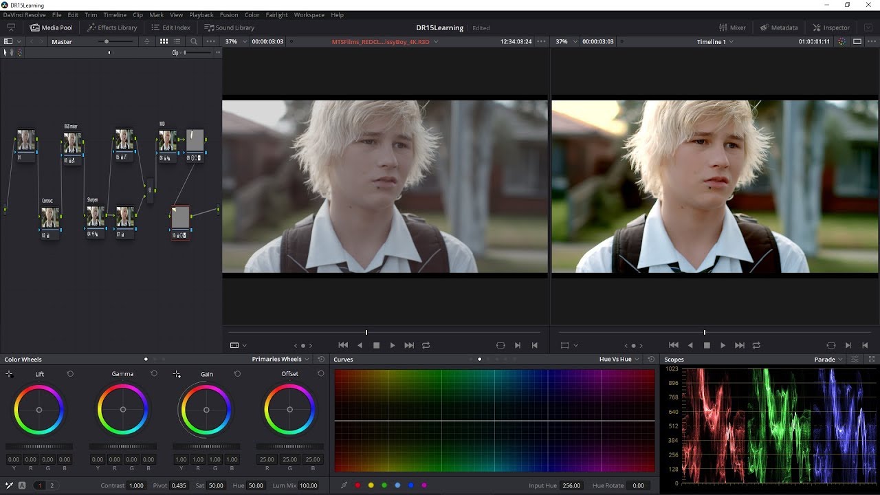Image resolution: width=880 pixels, height=495 pixels.
Task: Play the source viewer clip
Action: [393, 345]
